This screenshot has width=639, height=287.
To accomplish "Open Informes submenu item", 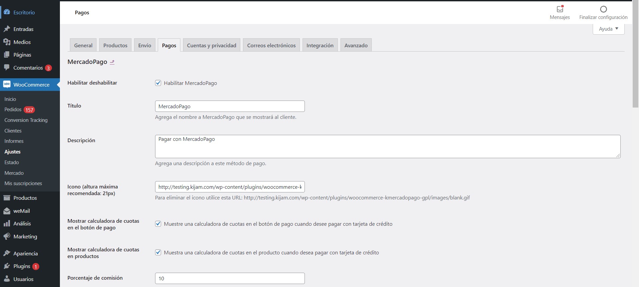I will click(x=14, y=141).
